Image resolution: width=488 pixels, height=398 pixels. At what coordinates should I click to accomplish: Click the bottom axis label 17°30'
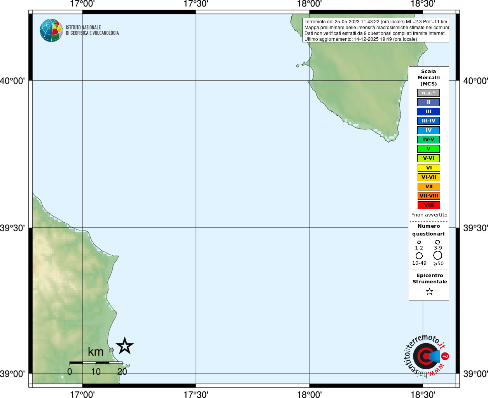point(196,395)
